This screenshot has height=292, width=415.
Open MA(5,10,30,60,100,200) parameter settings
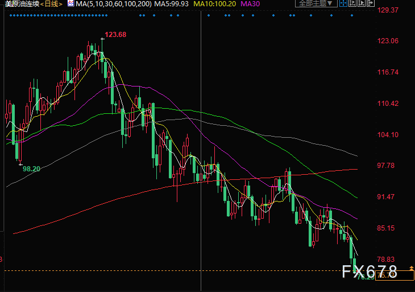(x=114, y=4)
